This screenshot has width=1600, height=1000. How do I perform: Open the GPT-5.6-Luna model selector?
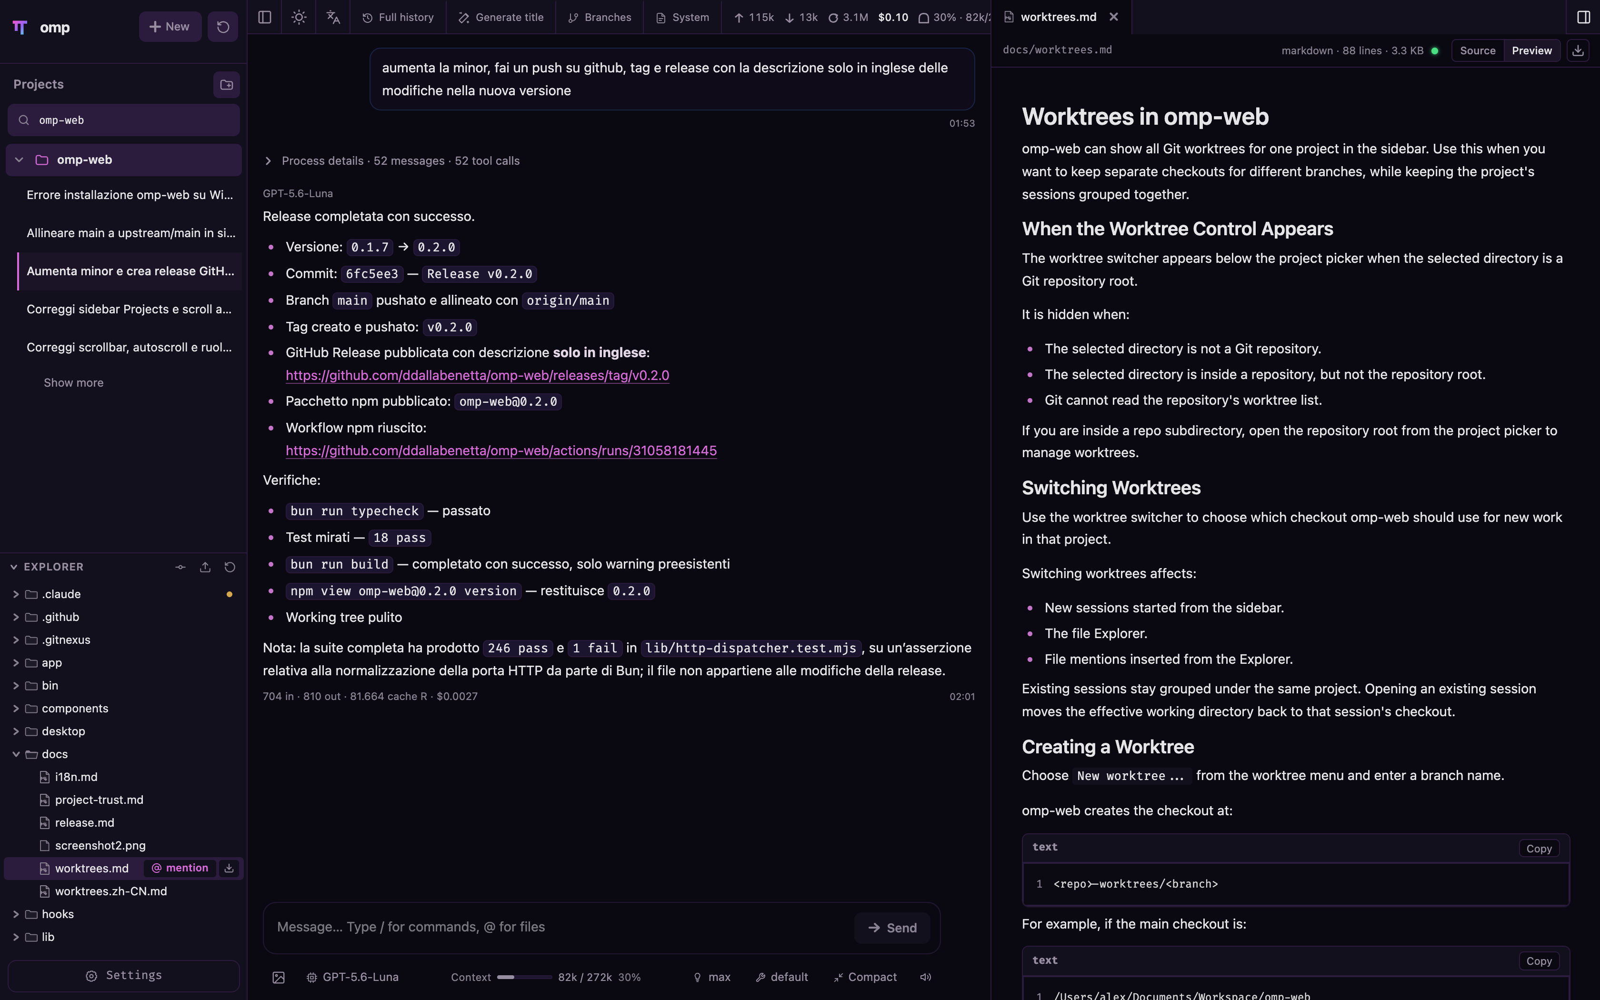[x=352, y=978]
